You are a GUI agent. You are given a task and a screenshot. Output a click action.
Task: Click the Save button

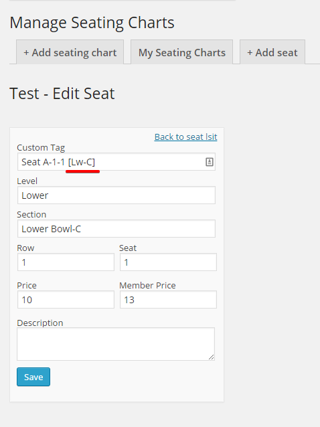(x=33, y=377)
